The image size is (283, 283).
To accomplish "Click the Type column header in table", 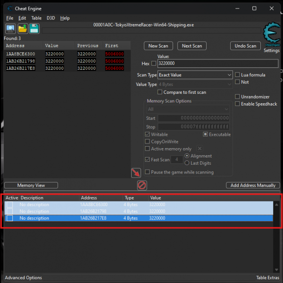I will coord(136,198).
